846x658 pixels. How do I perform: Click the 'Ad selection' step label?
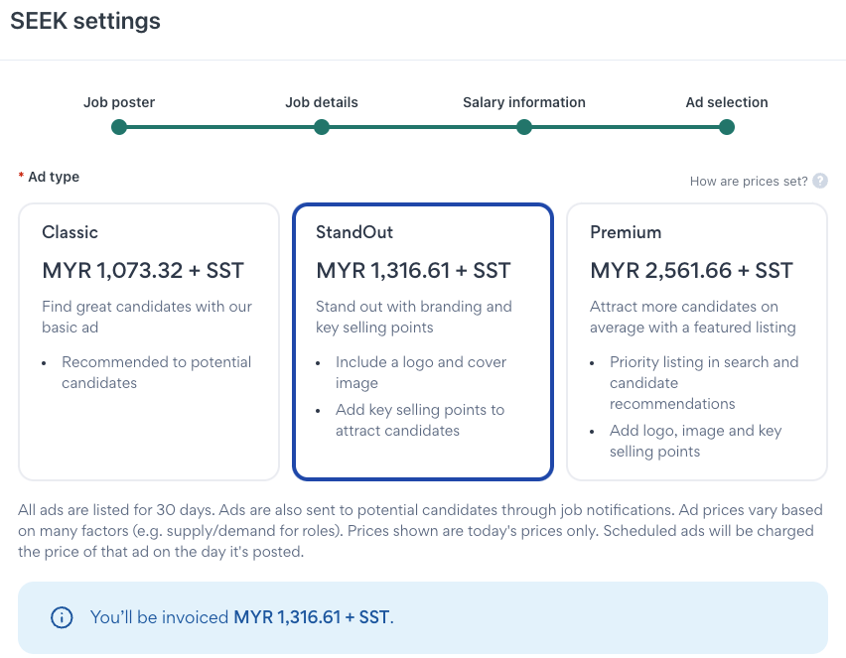tap(727, 102)
